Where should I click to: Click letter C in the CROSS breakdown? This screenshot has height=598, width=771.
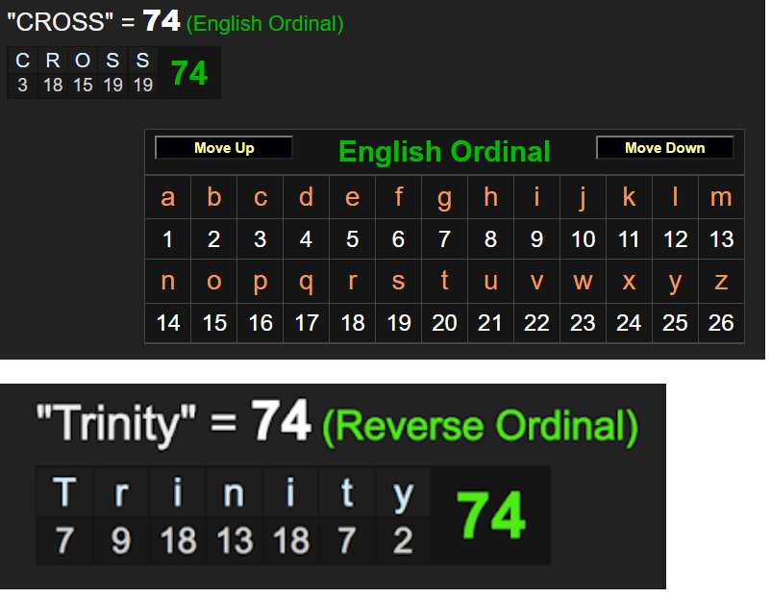click(x=22, y=61)
